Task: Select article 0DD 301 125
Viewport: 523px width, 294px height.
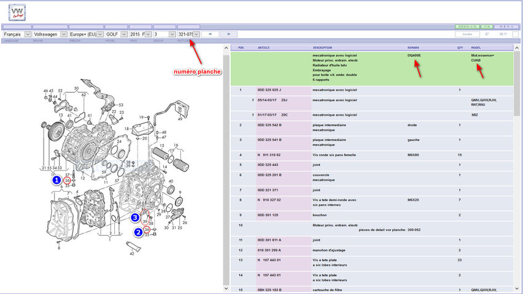Action: (268, 215)
